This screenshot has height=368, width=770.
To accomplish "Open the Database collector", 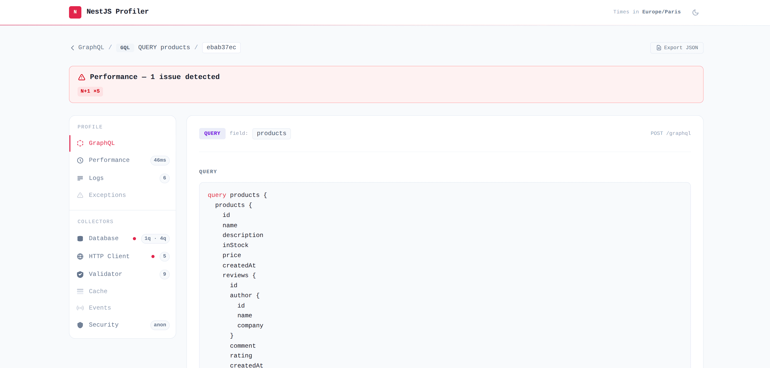I will click(x=123, y=239).
